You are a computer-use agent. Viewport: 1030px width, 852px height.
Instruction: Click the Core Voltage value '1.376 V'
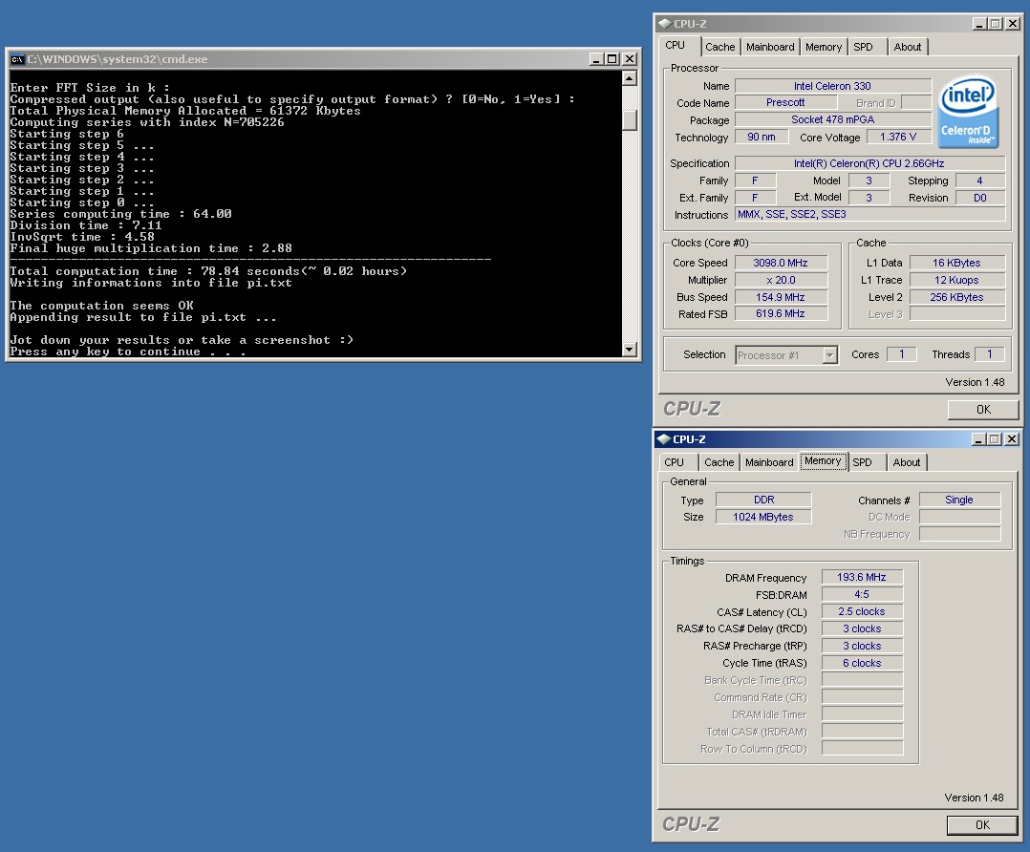[x=898, y=137]
